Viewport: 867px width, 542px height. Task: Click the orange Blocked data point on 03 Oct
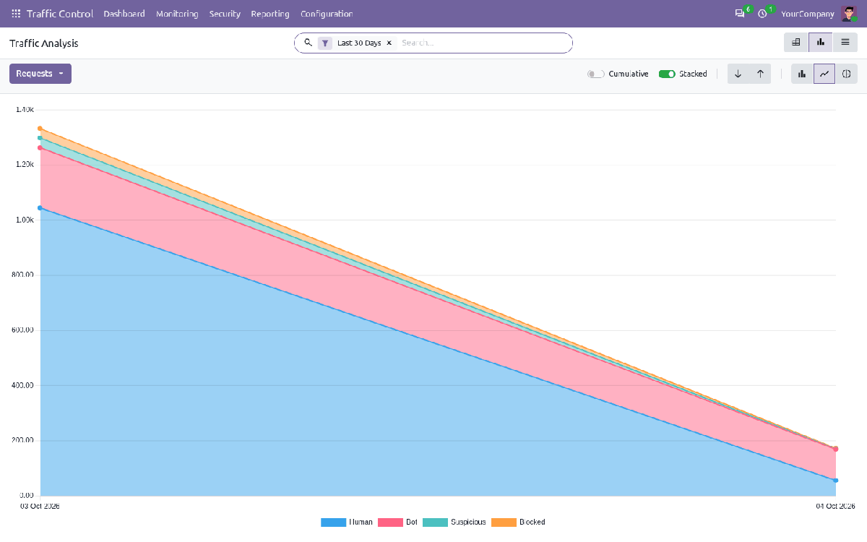(x=40, y=129)
